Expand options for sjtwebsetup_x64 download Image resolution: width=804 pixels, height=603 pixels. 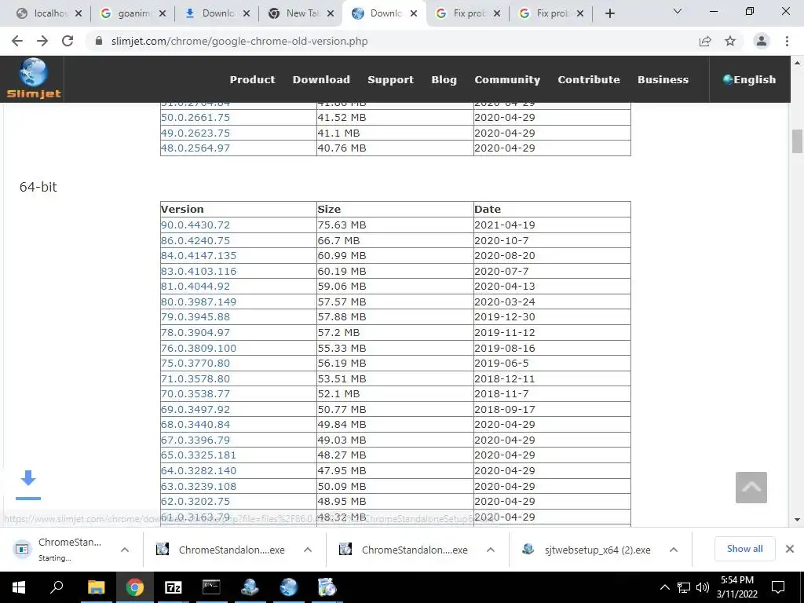point(674,550)
